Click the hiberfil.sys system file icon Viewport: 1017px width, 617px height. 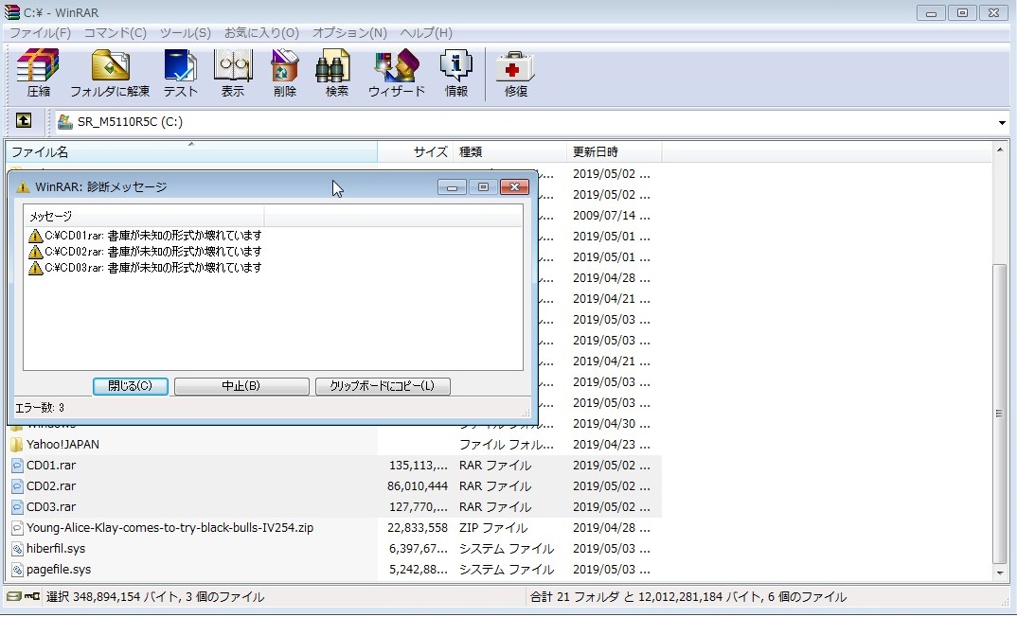[x=17, y=548]
